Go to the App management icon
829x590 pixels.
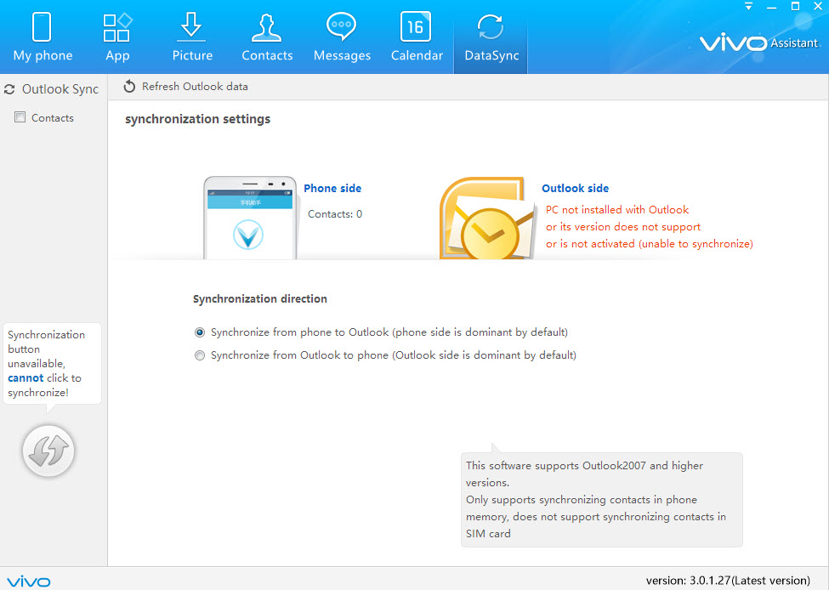click(x=117, y=37)
